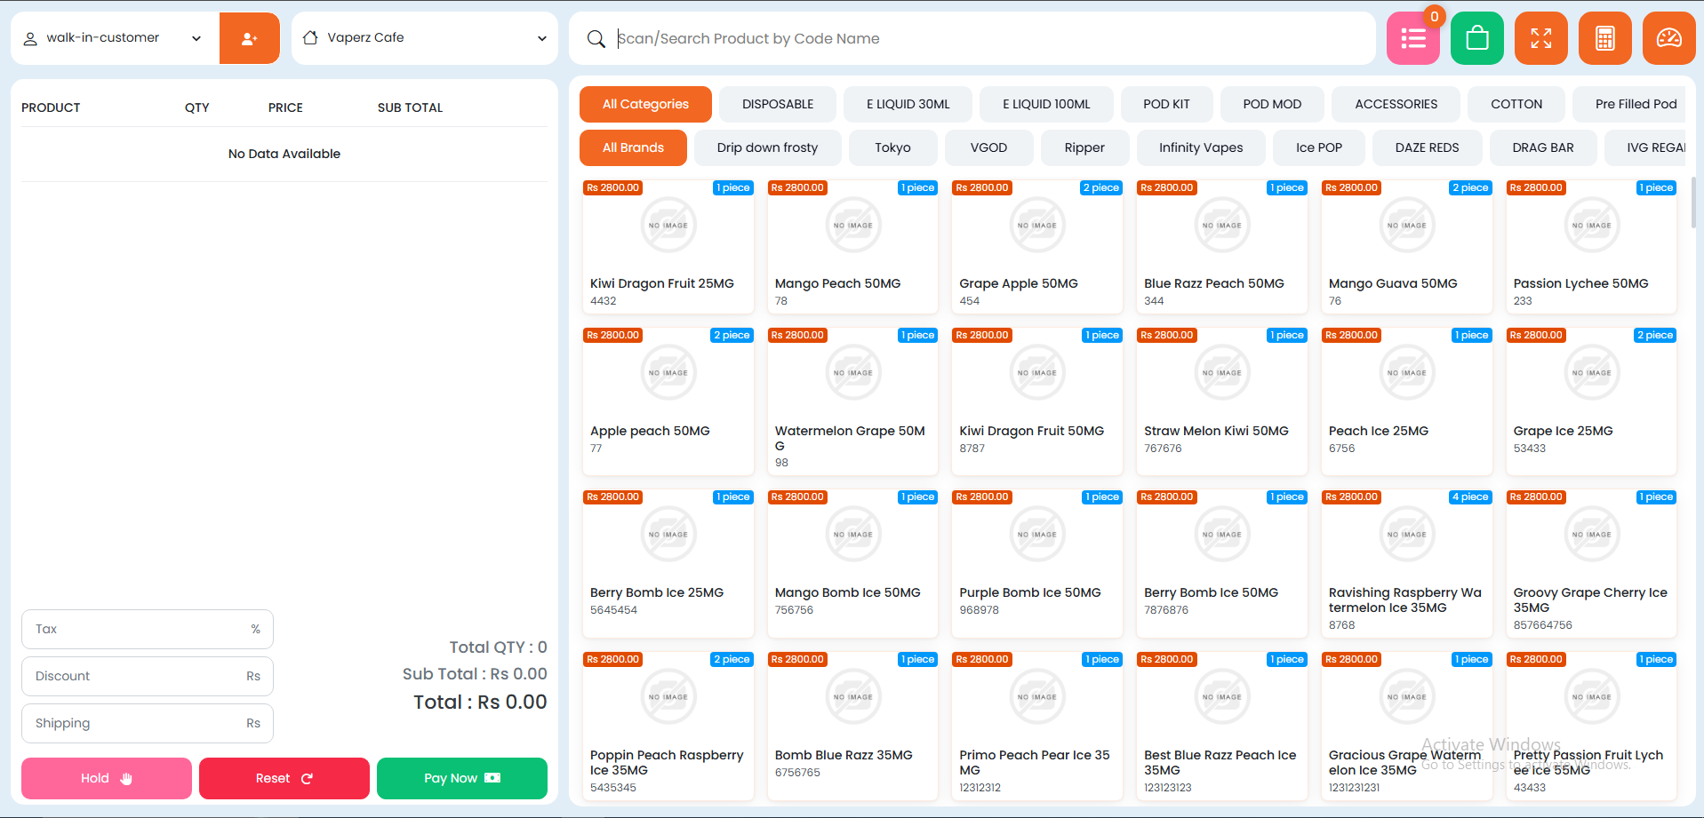Open the calculator icon
This screenshot has width=1704, height=818.
coord(1605,38)
